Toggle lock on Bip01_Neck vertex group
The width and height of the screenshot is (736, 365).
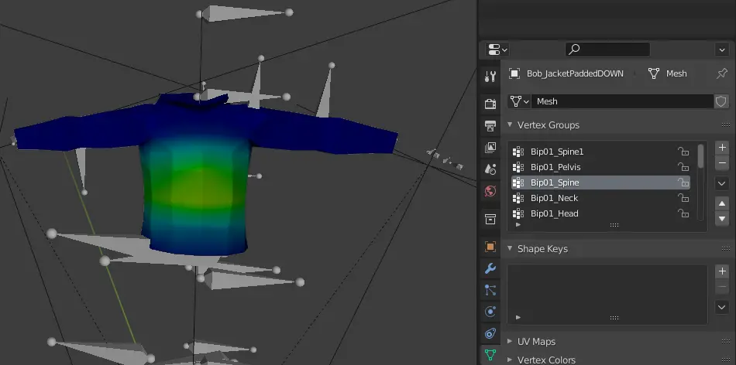coord(683,198)
